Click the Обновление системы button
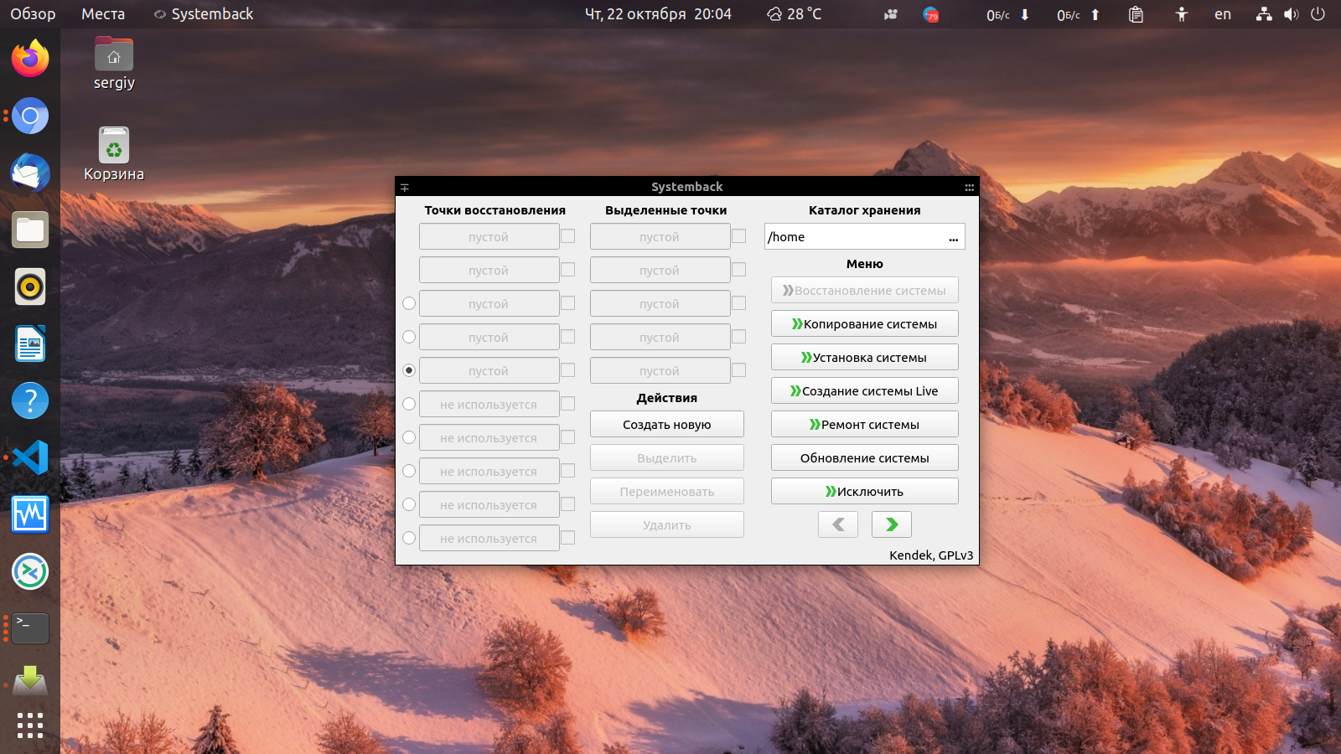This screenshot has height=754, width=1341. 865,457
